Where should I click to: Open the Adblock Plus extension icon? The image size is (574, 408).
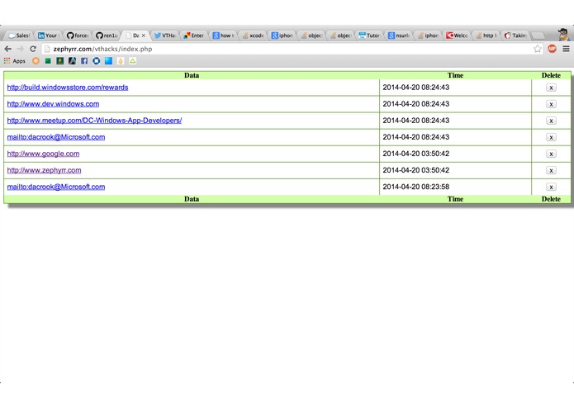click(552, 48)
